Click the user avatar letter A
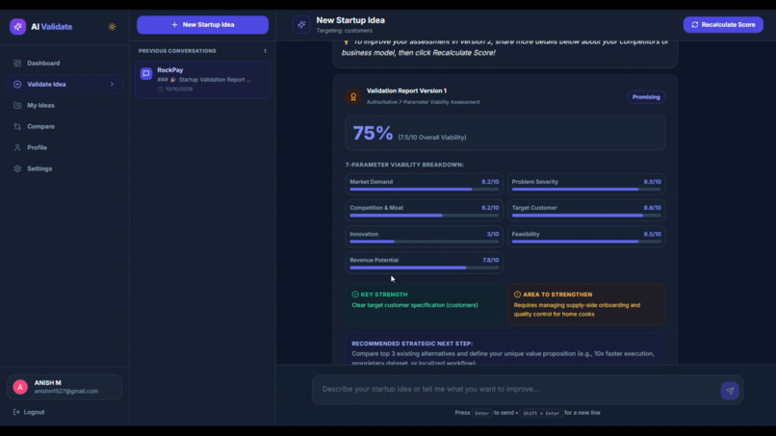 20,387
